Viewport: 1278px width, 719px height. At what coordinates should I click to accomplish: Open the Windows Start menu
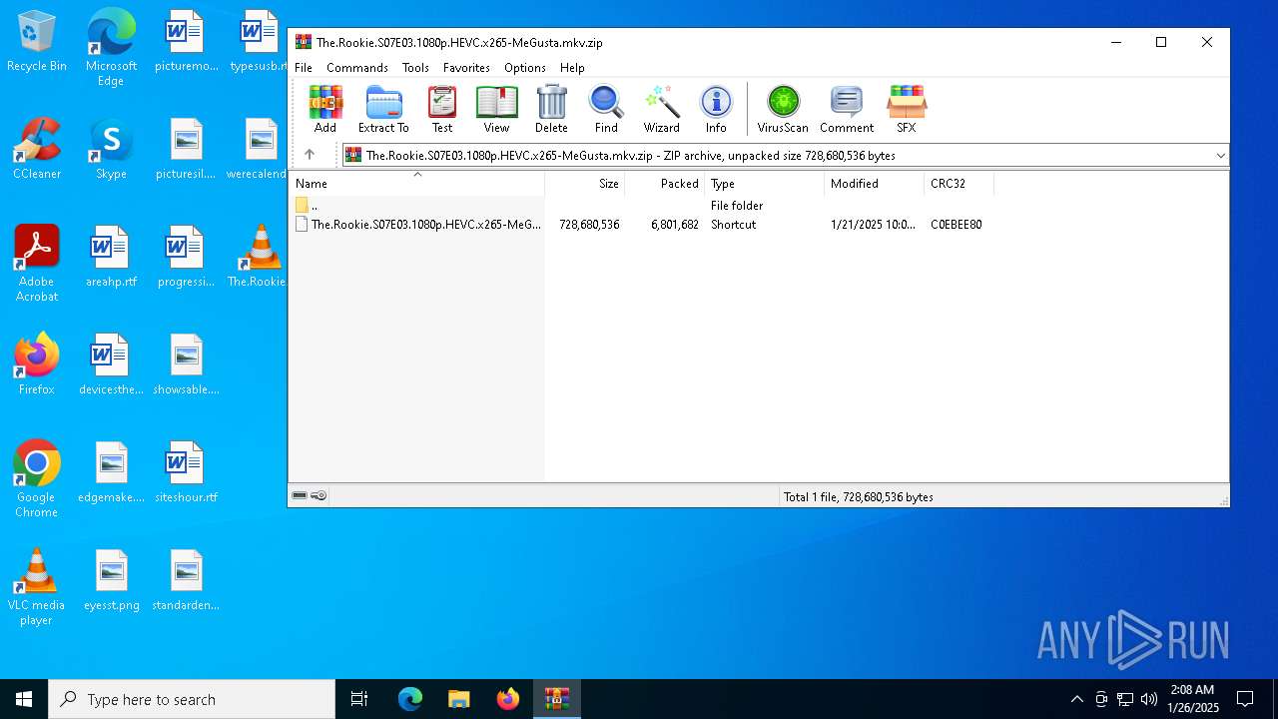[24, 699]
